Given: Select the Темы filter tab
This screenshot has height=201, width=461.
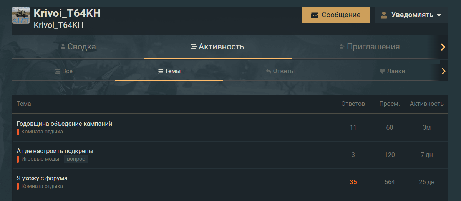Looking at the screenshot, I should pyautogui.click(x=169, y=71).
